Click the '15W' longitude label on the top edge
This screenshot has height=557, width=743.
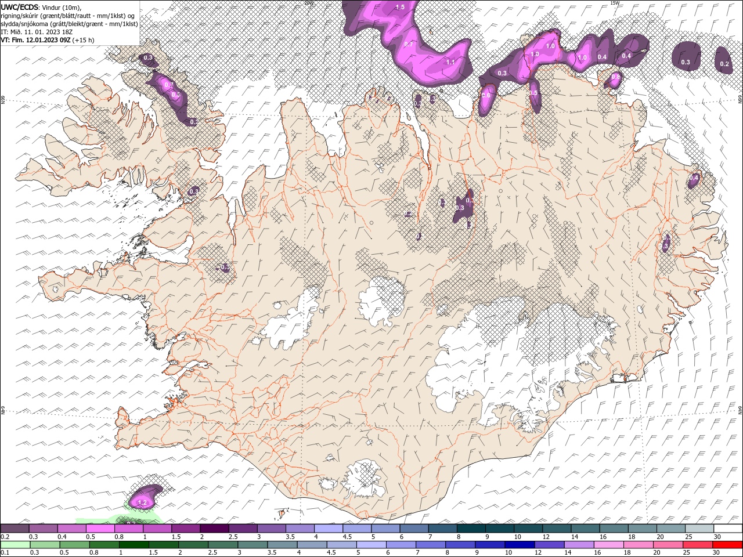[x=615, y=3]
